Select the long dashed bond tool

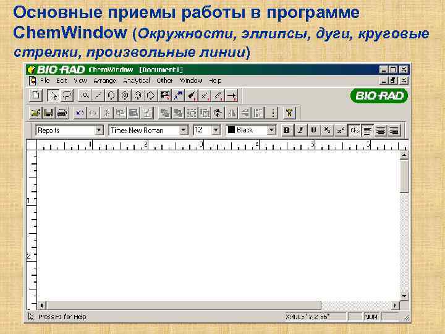click(218, 95)
